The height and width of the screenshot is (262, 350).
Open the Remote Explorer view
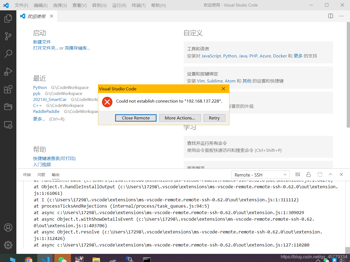pyautogui.click(x=8, y=125)
